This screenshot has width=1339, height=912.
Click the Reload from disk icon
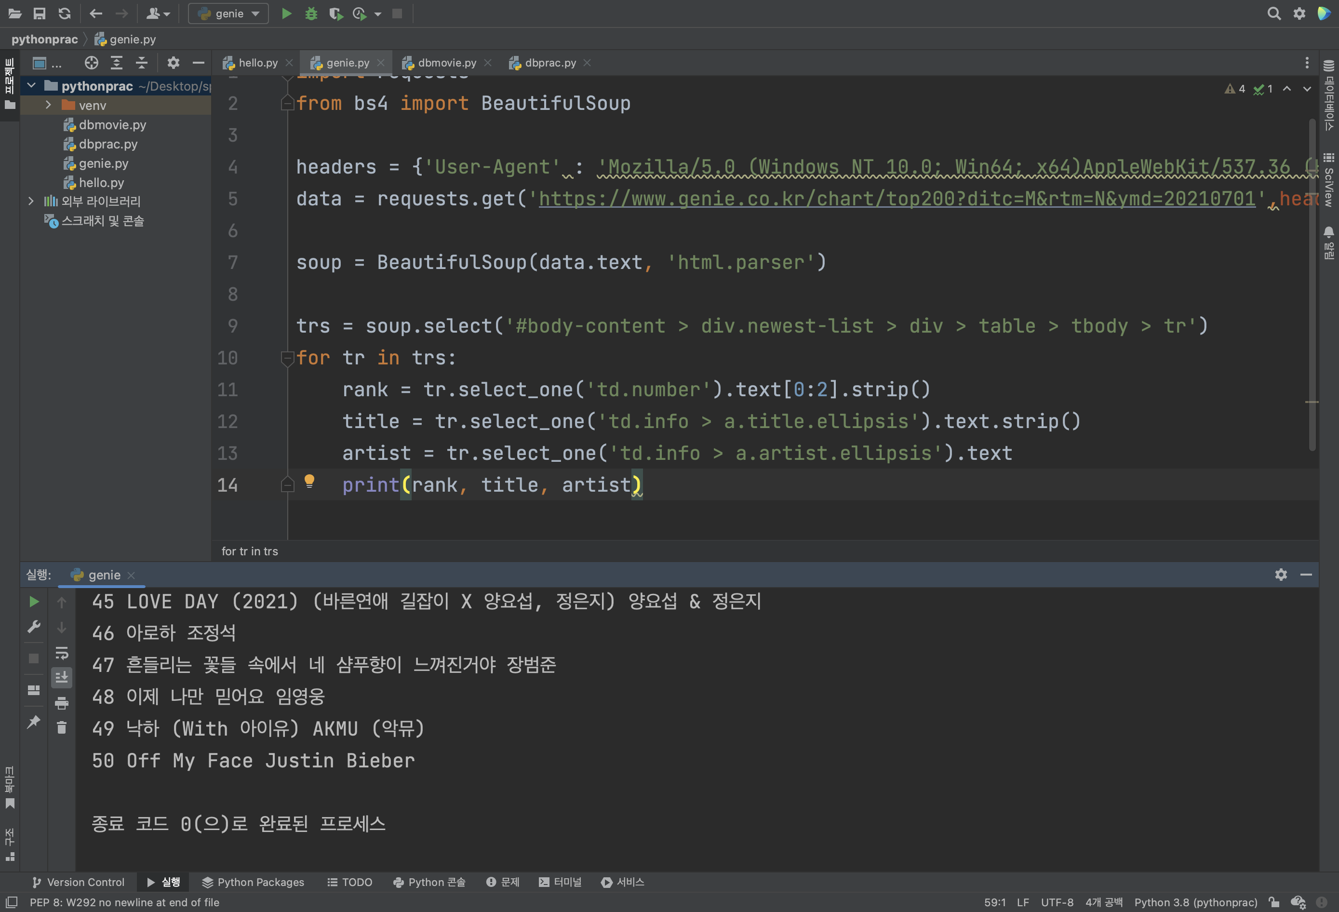(65, 13)
